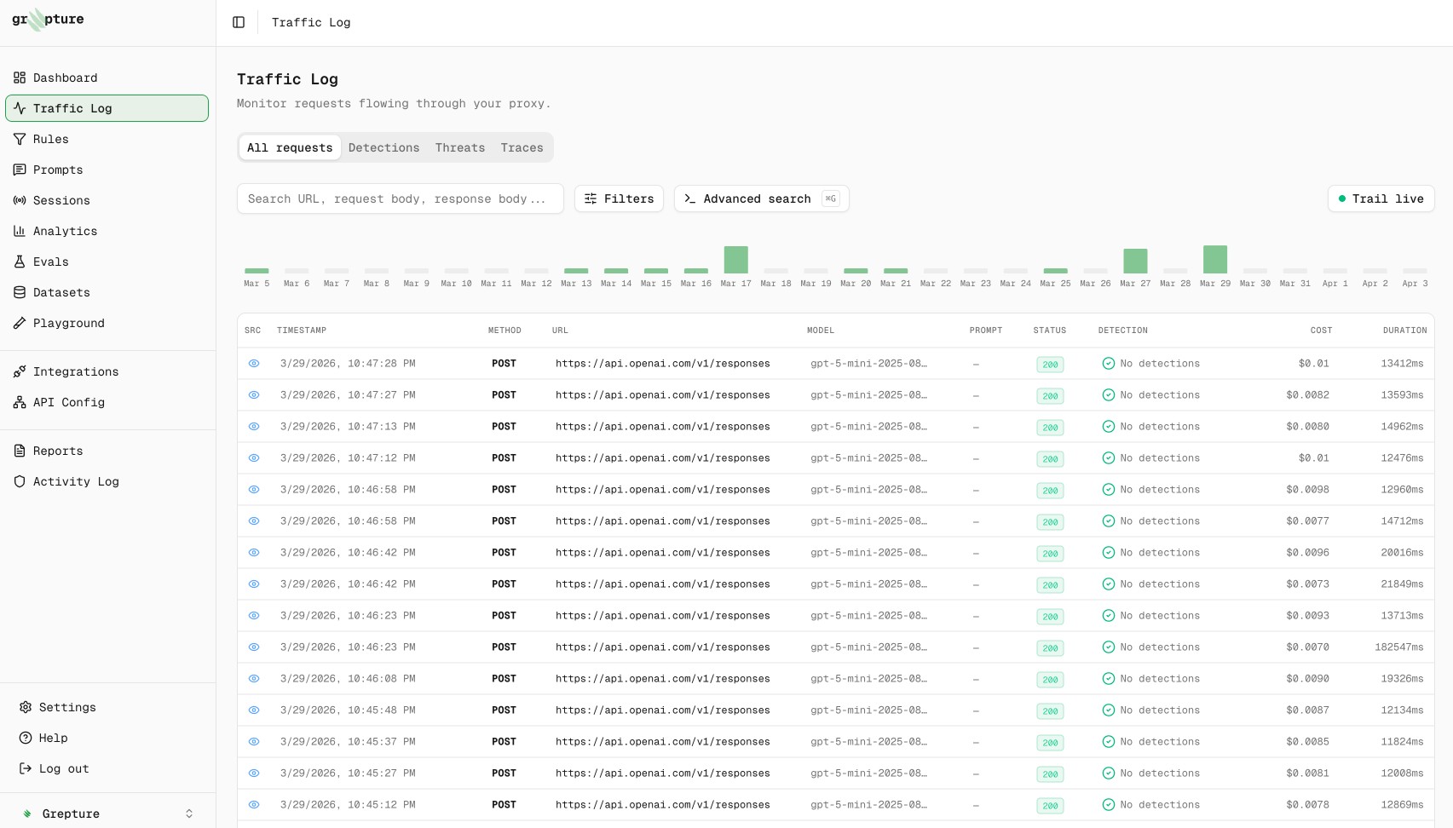The width and height of the screenshot is (1453, 828).
Task: Toggle the sidebar panel icon
Action: point(239,22)
